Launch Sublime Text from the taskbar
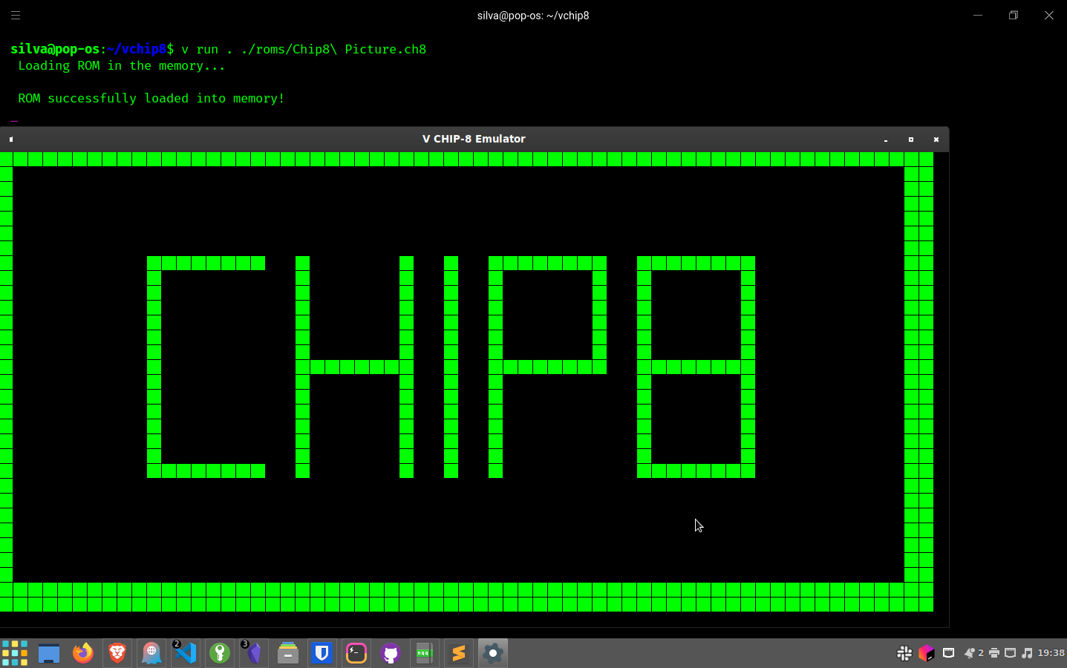 coord(458,653)
